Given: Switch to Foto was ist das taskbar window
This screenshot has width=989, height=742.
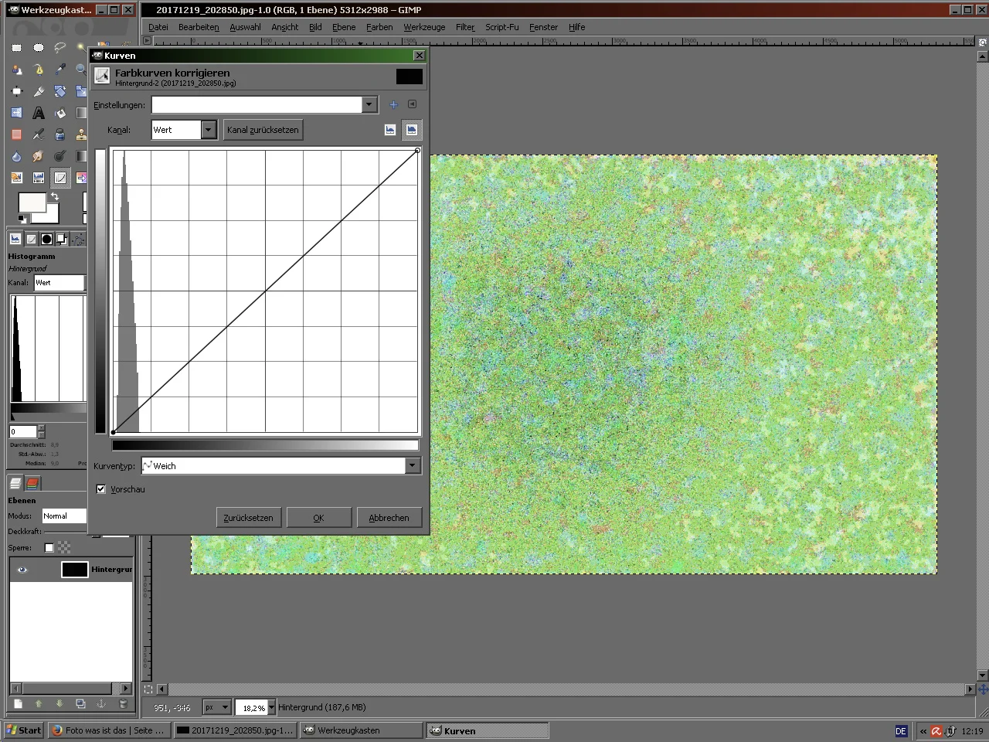Looking at the screenshot, I should coord(108,730).
